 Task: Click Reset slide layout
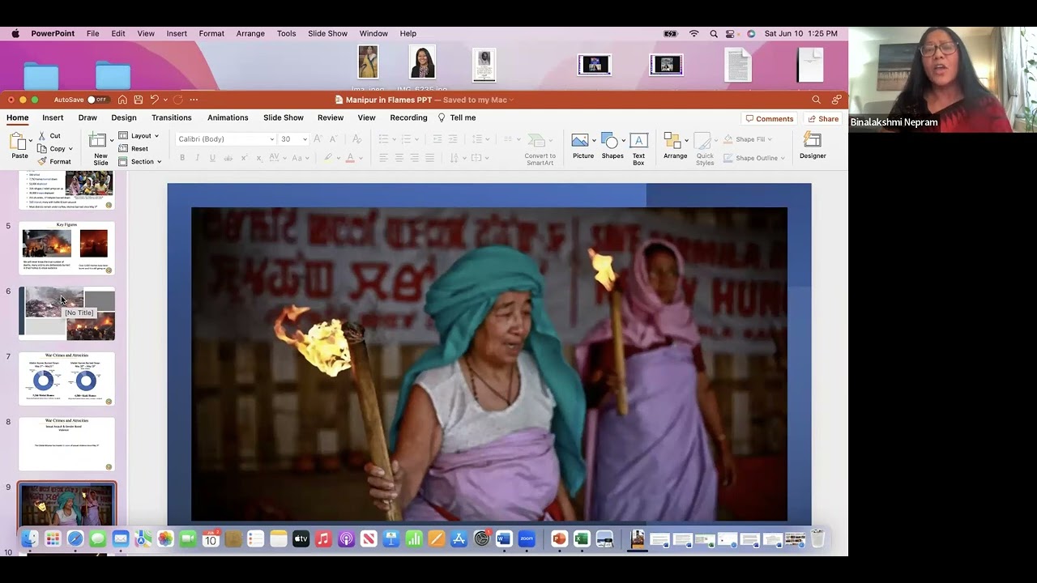coord(134,149)
